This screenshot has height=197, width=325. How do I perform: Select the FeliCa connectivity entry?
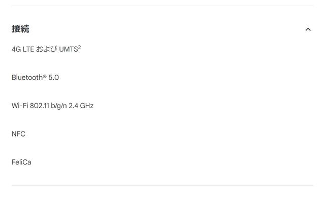pos(21,162)
